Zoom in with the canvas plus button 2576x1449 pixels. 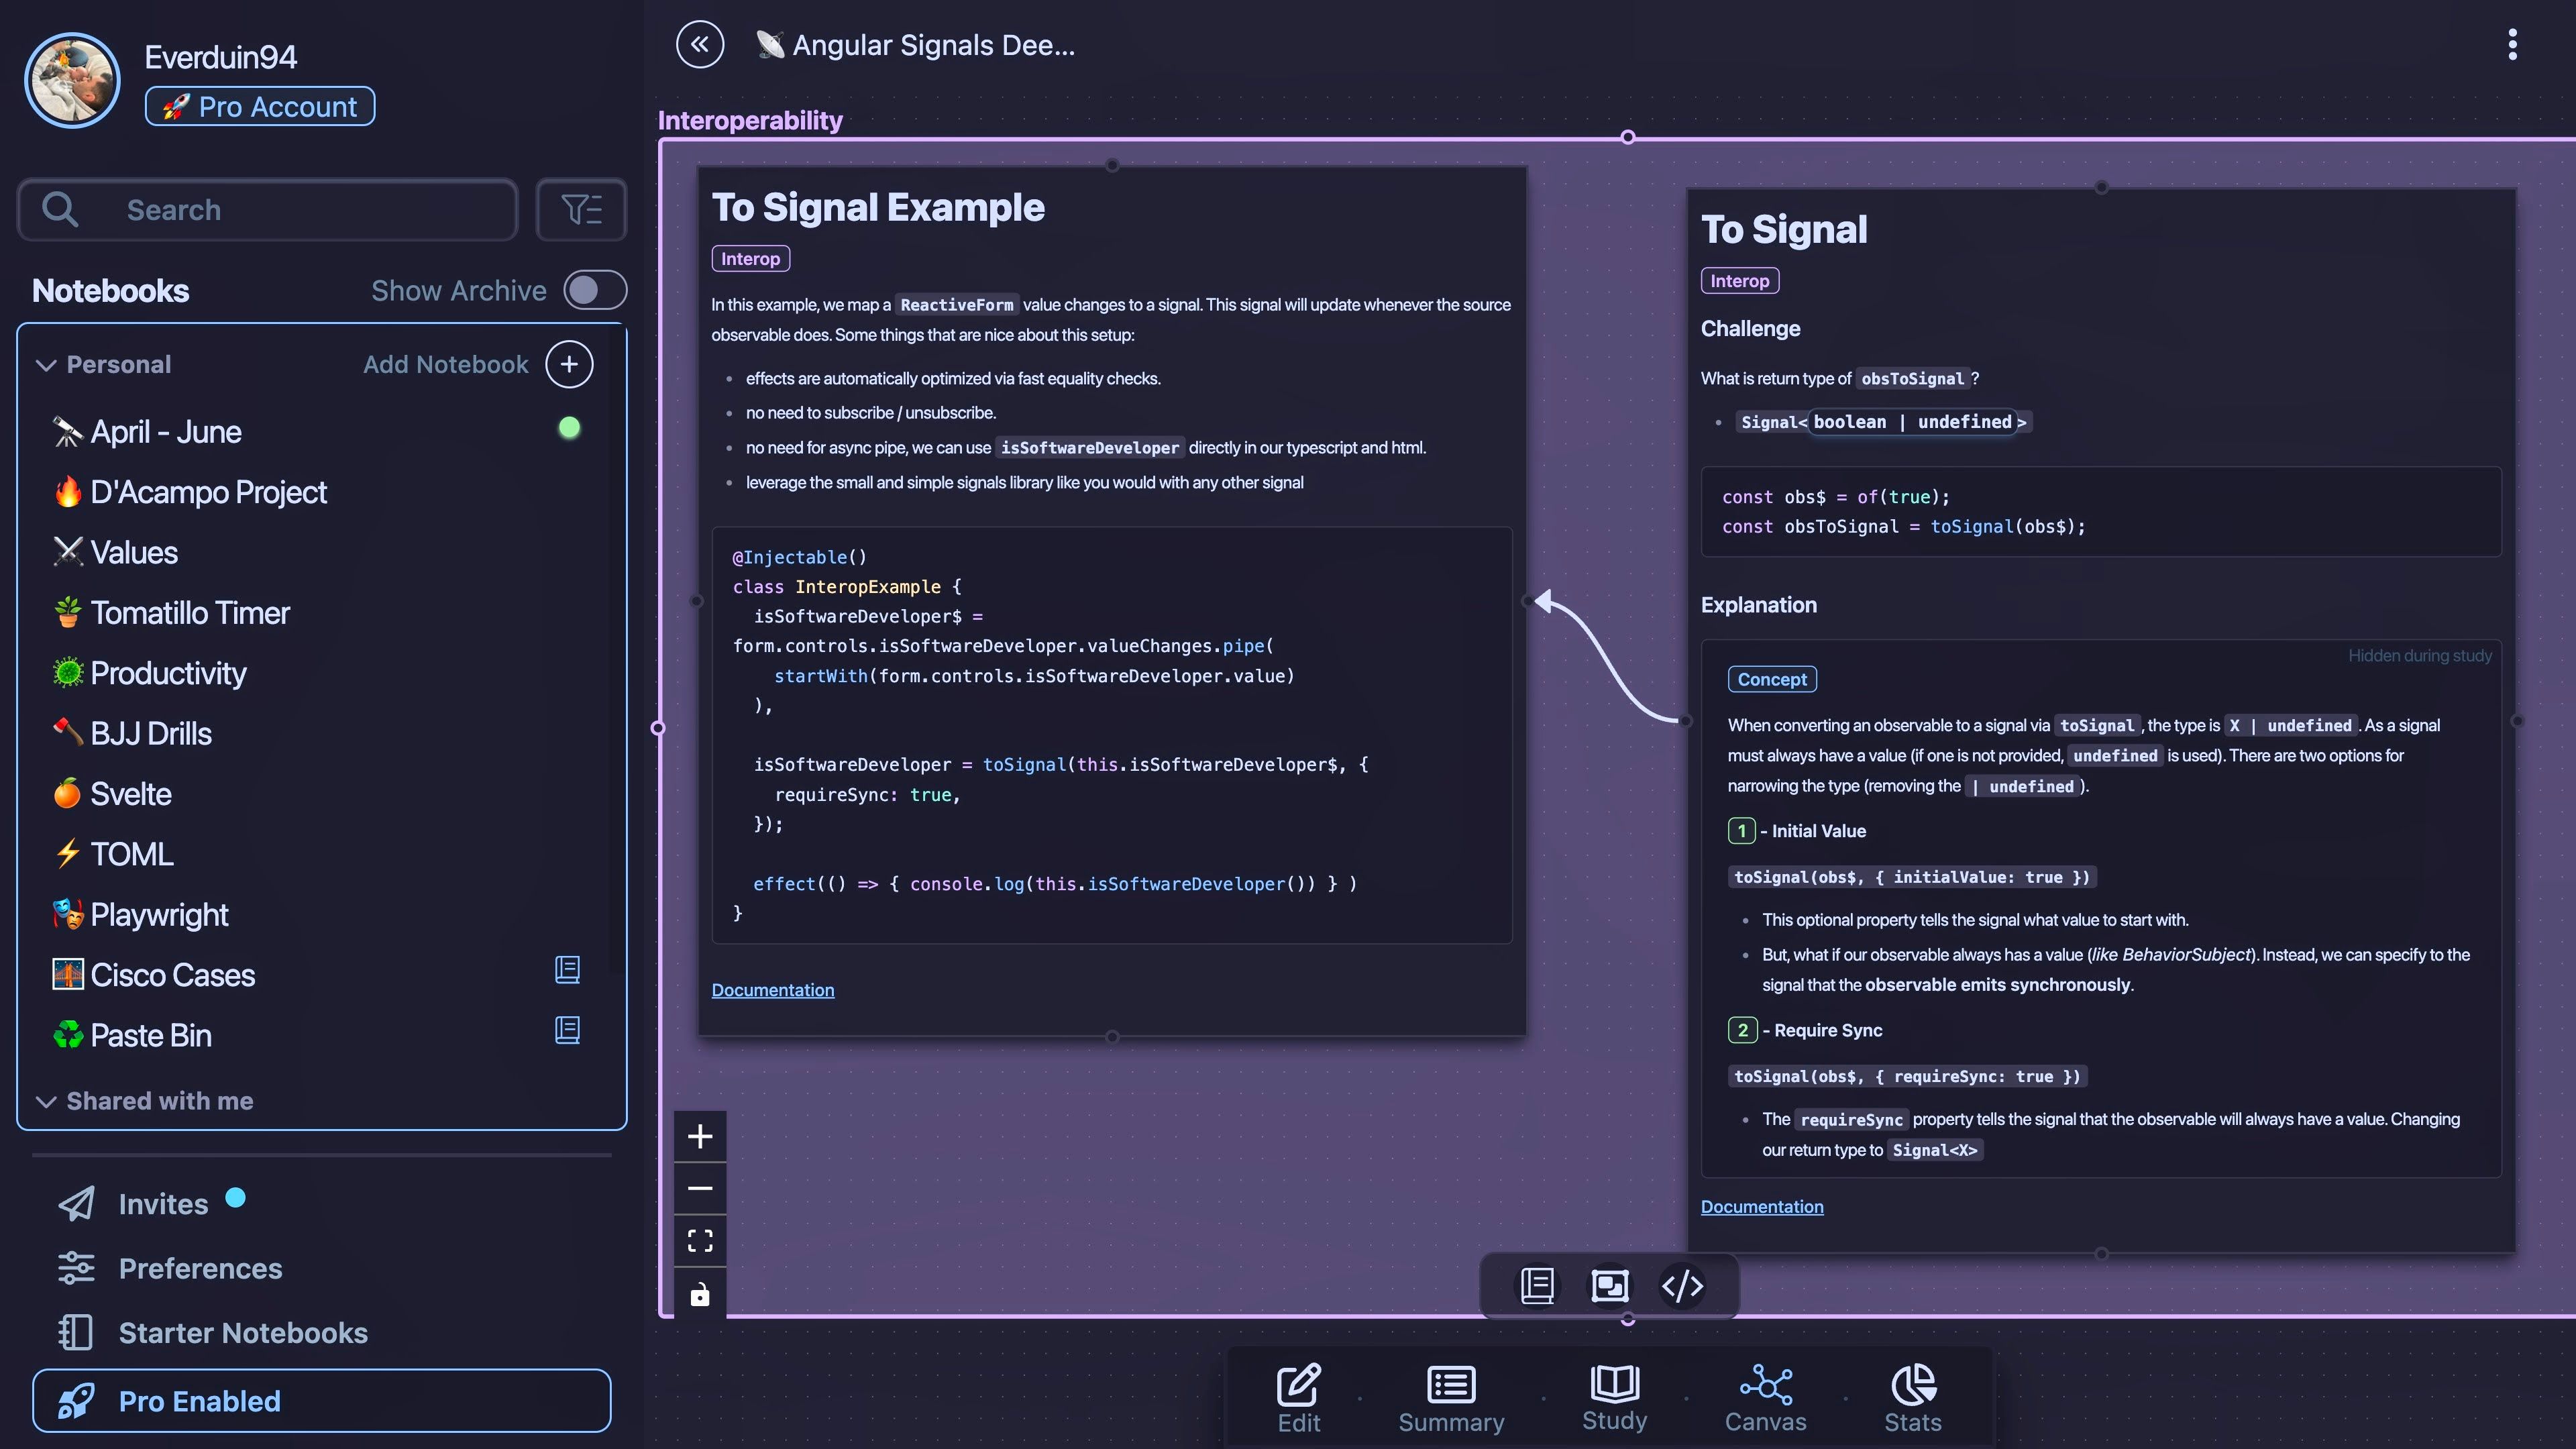[700, 1137]
